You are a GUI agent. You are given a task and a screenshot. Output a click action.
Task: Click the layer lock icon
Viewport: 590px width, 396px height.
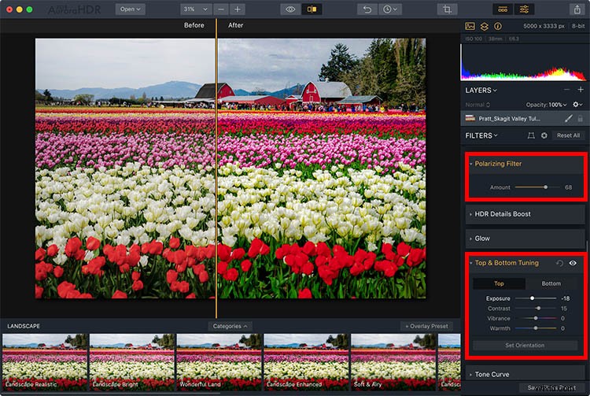pos(581,119)
